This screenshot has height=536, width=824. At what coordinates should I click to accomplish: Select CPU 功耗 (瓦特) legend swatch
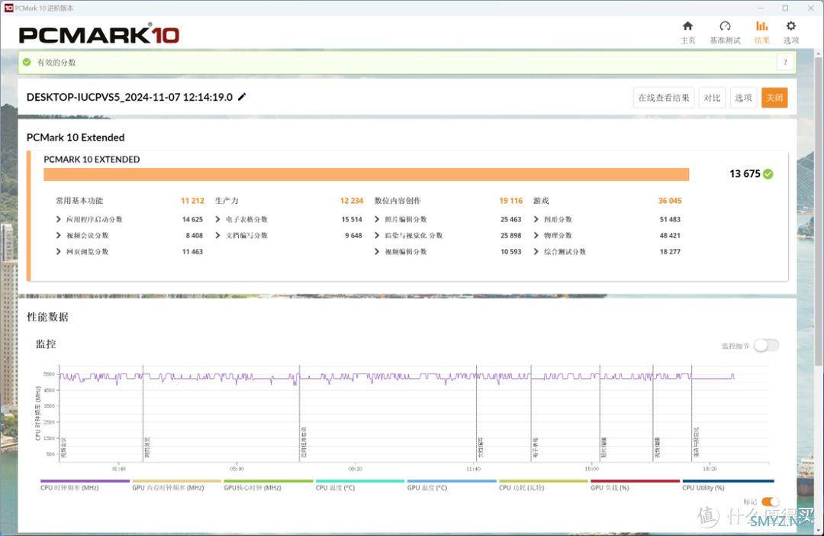[543, 481]
